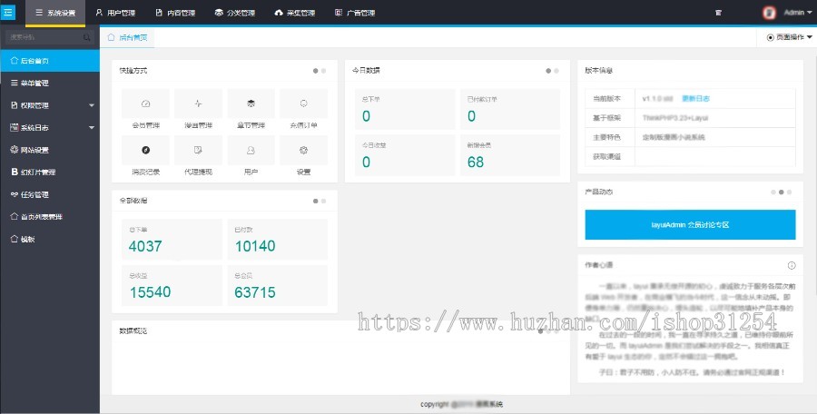Collapse the sidebar with the hamburger icon

8,12
